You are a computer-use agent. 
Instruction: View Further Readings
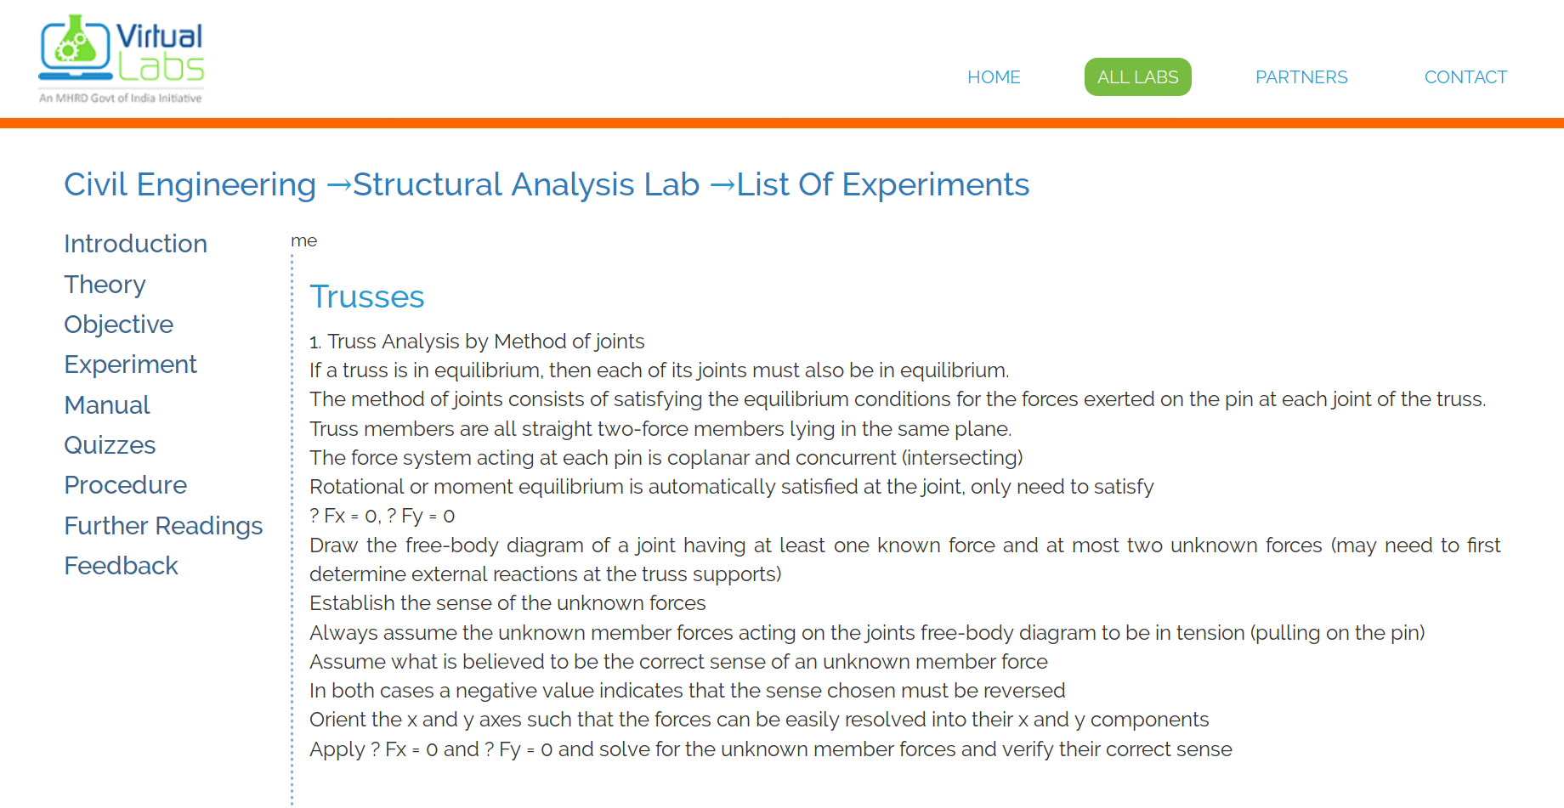pos(163,526)
